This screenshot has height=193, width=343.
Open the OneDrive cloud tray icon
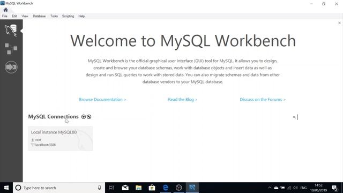(277, 188)
